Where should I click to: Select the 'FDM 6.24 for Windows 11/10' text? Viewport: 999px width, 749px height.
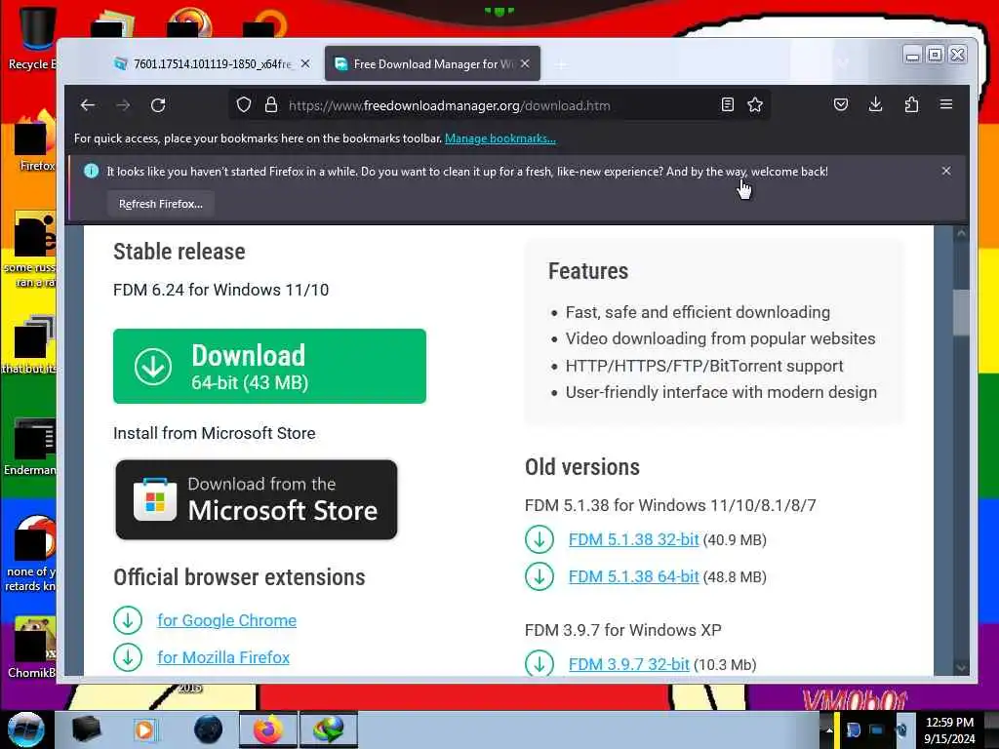[x=221, y=290]
